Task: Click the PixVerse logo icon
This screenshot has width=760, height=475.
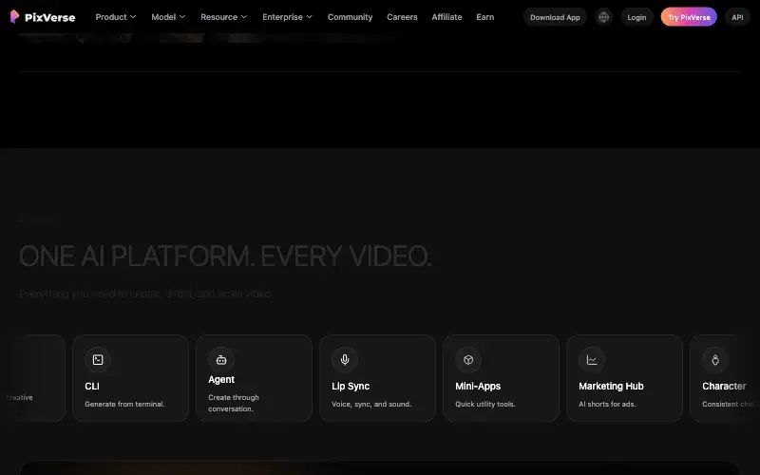Action: coord(14,17)
